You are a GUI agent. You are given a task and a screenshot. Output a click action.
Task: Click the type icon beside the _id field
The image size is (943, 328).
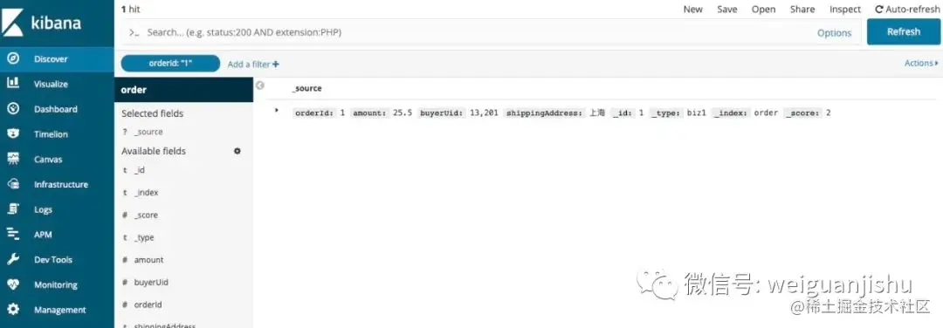(125, 170)
